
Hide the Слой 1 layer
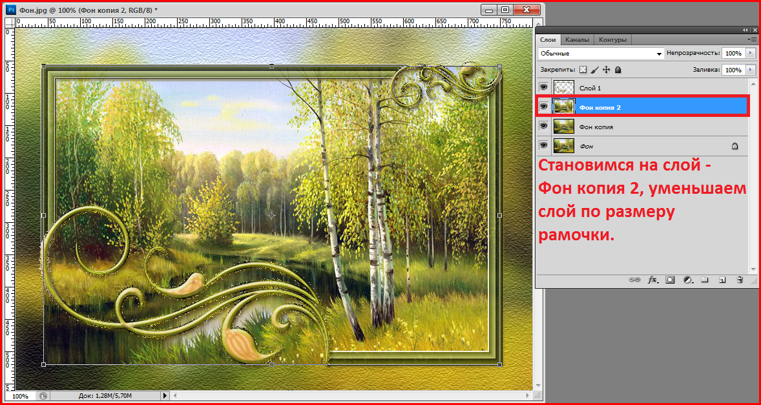point(543,87)
